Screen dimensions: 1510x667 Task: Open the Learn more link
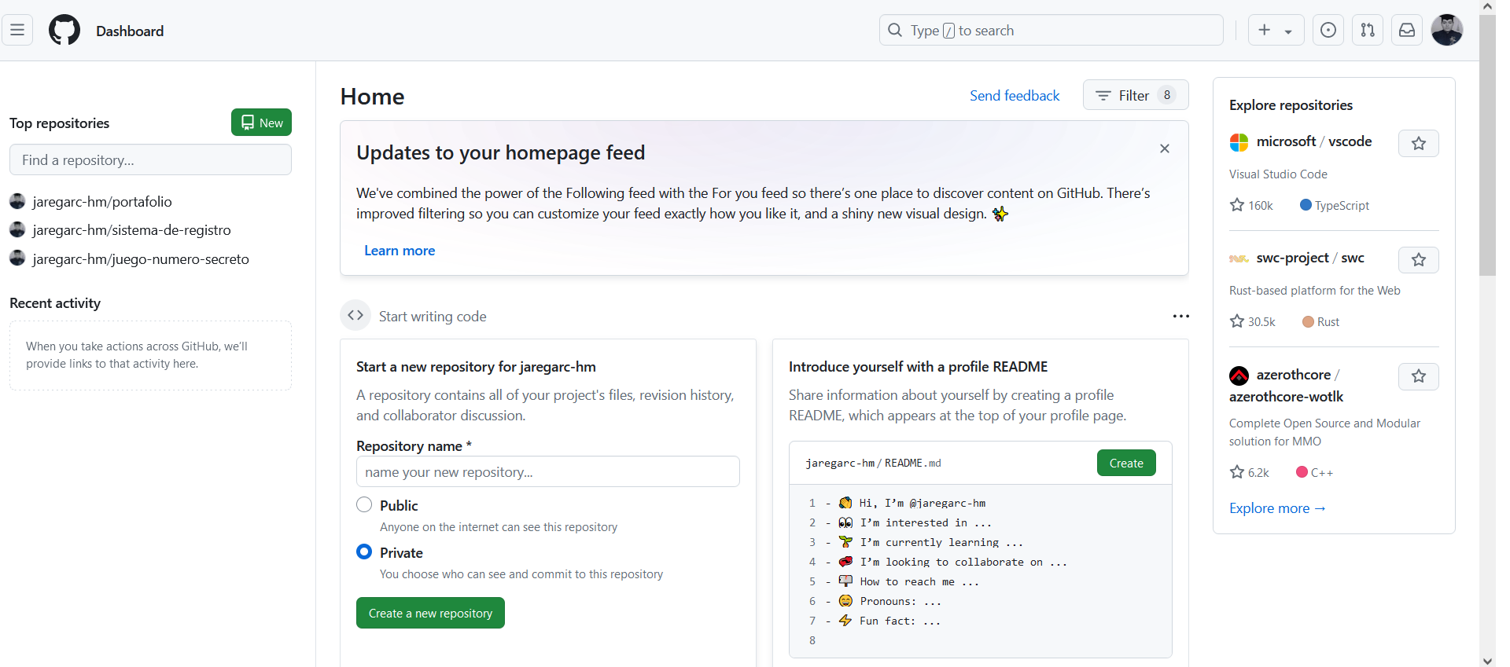(x=400, y=251)
